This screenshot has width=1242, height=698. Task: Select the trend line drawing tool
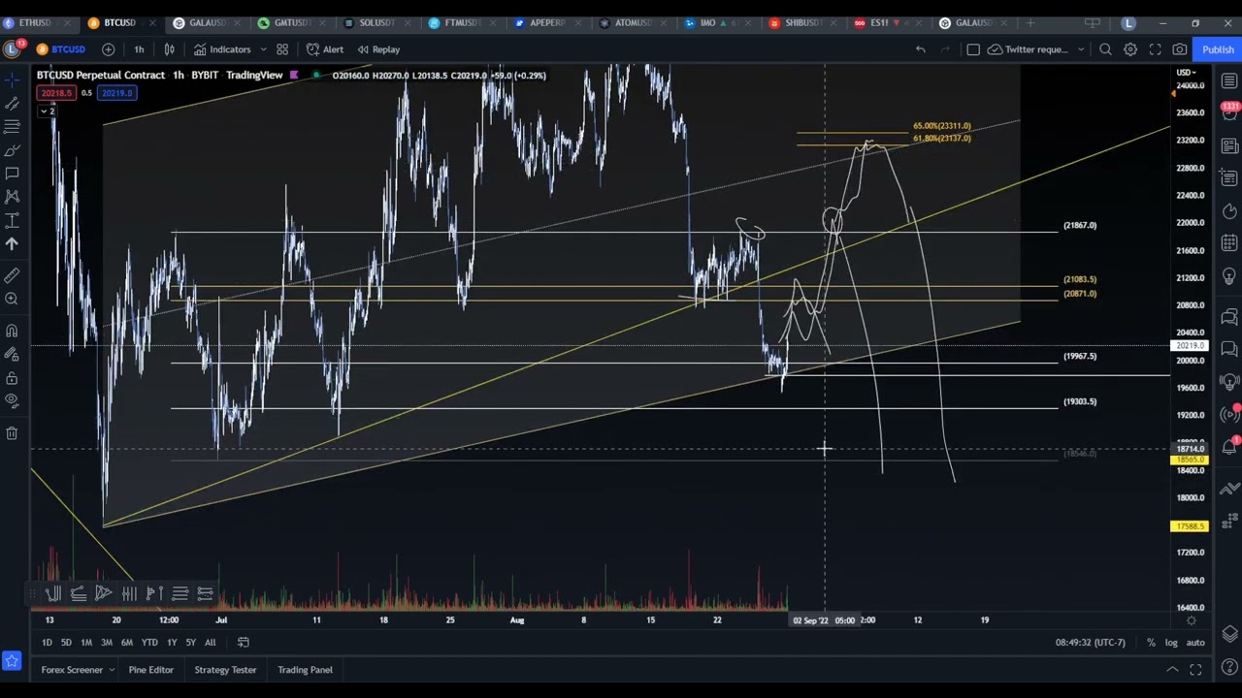pyautogui.click(x=12, y=103)
